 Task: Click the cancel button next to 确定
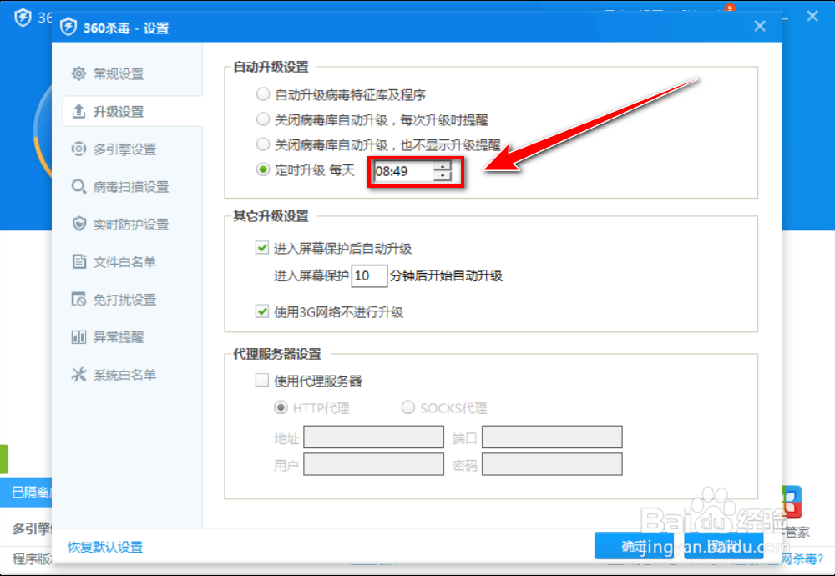pos(724,546)
